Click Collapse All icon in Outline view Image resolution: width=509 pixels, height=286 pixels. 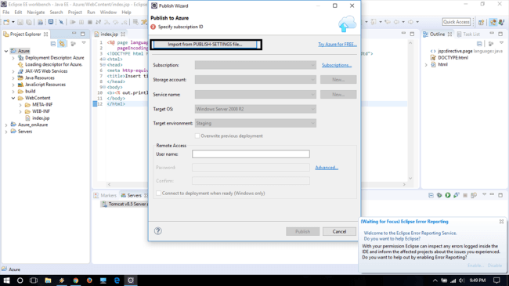pos(479,44)
